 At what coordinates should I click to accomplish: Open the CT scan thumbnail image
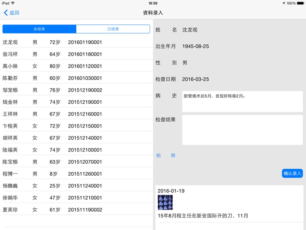tap(165, 202)
